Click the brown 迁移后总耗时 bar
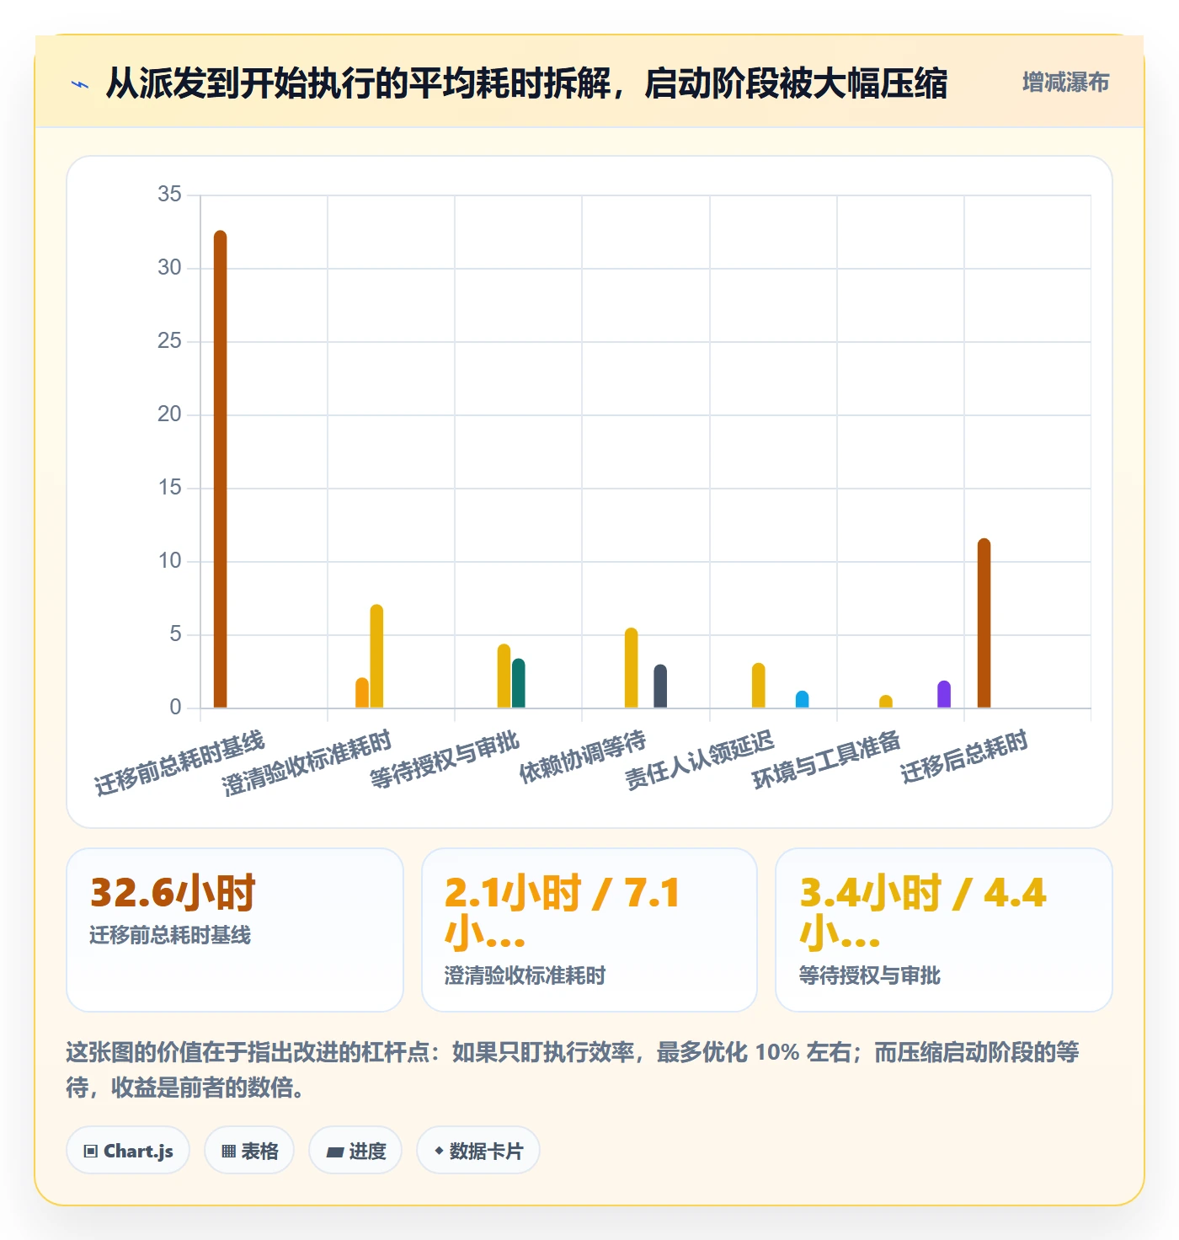Viewport: 1179px width, 1240px height. click(x=984, y=623)
